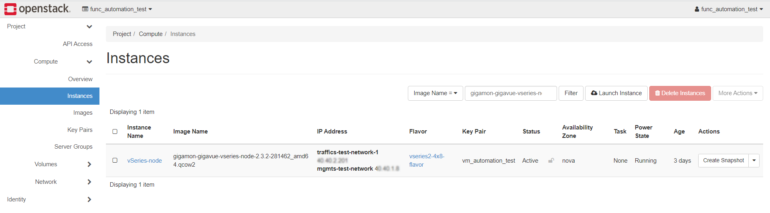770x213 pixels.
Task: Click the OpenStack logo
Action: (x=37, y=9)
